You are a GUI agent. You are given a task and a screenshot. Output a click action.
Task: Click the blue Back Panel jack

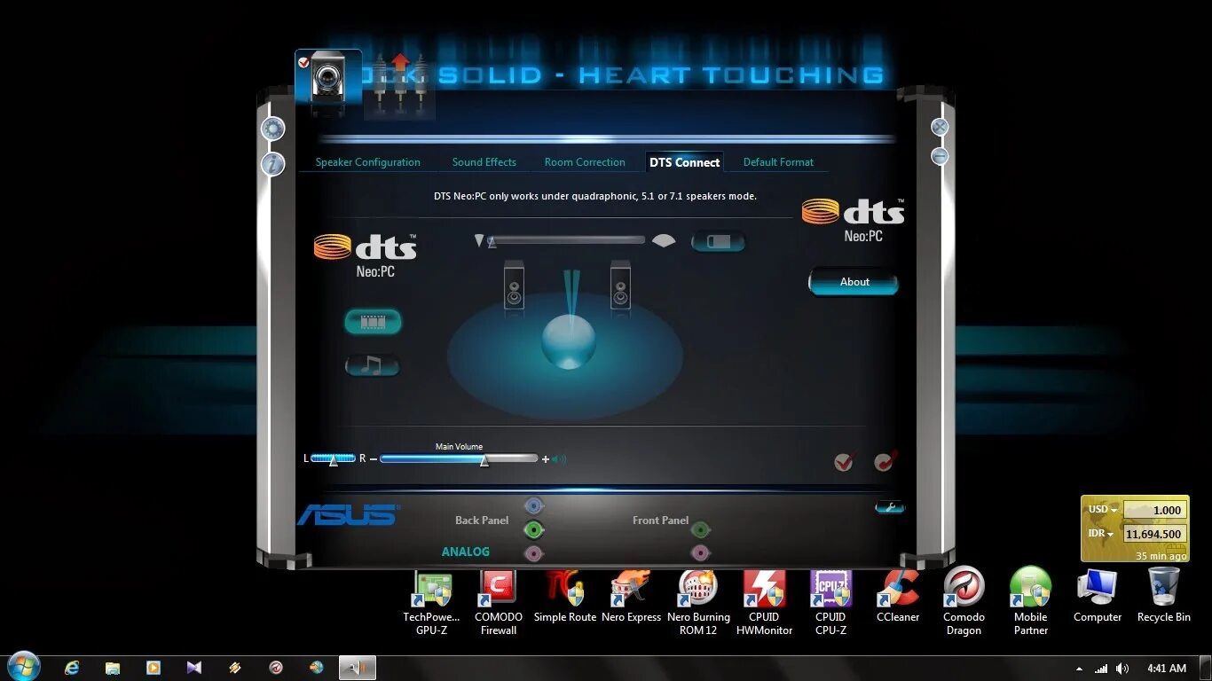[533, 506]
